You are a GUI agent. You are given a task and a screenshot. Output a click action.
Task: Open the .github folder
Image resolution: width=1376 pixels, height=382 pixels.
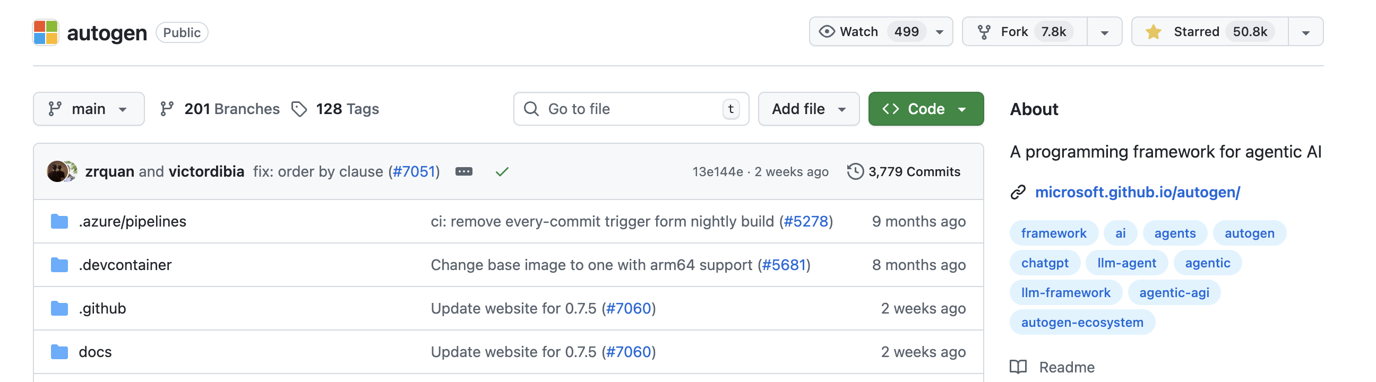[x=102, y=308]
